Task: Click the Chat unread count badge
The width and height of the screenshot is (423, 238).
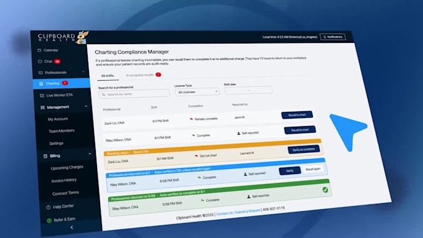Action: [x=57, y=62]
